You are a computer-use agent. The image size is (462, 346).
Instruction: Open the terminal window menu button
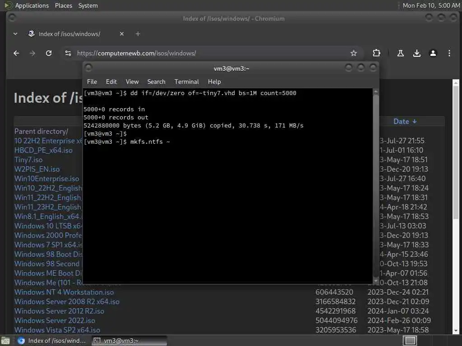coord(88,68)
